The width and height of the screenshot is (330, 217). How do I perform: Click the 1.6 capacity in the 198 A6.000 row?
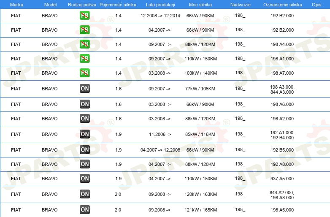point(119,104)
